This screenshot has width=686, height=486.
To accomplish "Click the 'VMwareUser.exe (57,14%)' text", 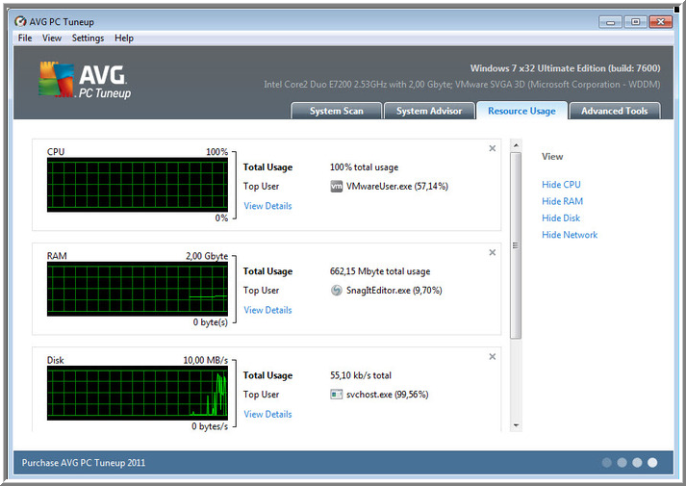I will 397,187.
